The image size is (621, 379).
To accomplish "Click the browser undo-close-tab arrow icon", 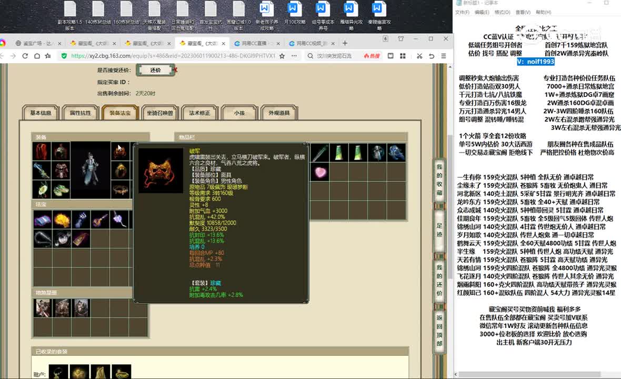I will click(432, 56).
